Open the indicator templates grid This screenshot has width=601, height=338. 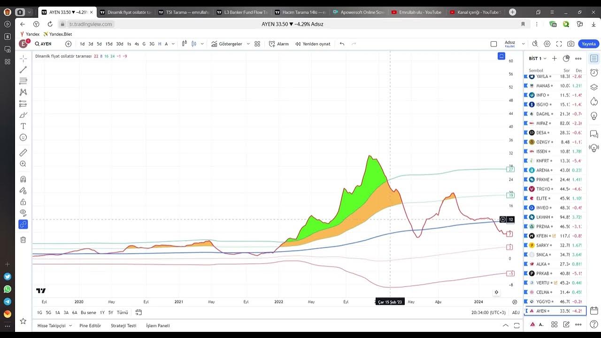(x=257, y=44)
